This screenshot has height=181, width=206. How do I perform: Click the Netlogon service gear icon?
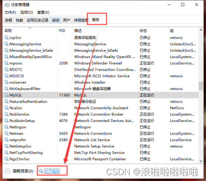coord(6,127)
